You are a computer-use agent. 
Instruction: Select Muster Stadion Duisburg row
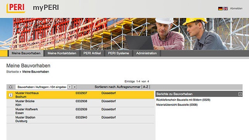[80, 119]
